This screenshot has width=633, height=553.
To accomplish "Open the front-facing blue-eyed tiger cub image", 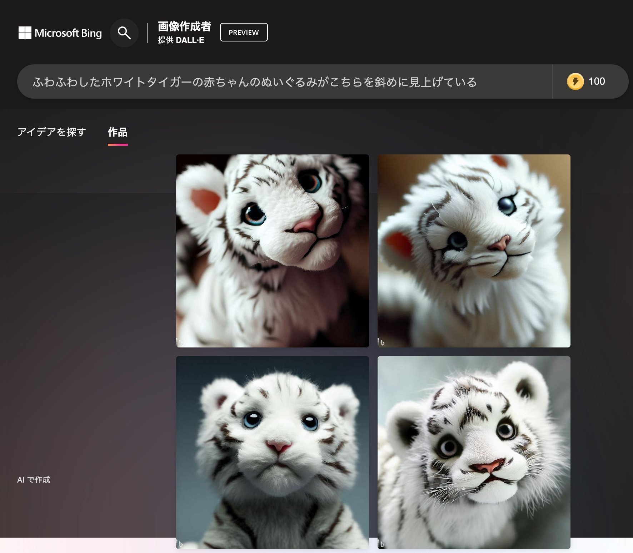I will tap(273, 453).
